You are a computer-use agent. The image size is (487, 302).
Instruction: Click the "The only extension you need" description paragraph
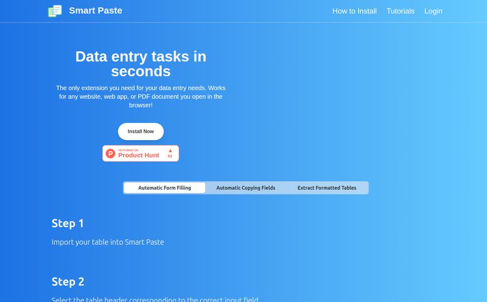141,97
